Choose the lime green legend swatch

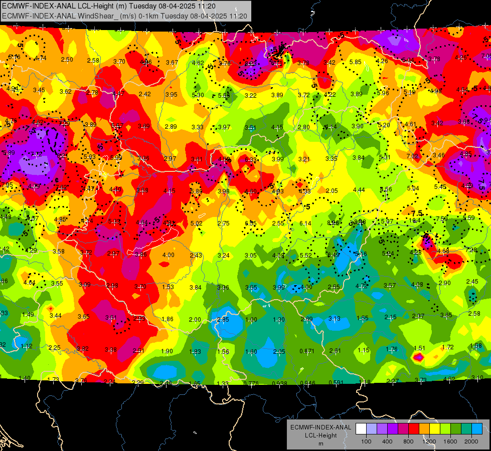pyautogui.click(x=445, y=428)
